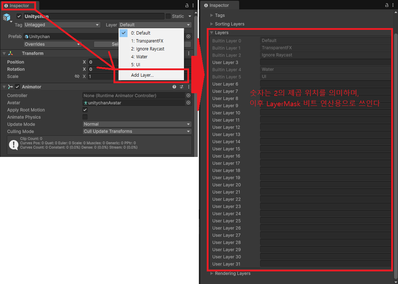Click the User Layer 6 name field

click(x=325, y=84)
